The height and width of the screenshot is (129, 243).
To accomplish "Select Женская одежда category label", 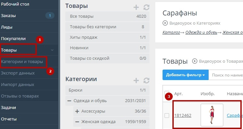I will [x=98, y=122].
